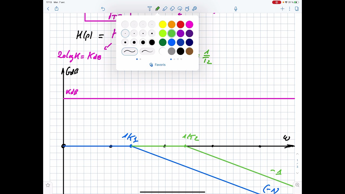Choose the first pen size in third row
This screenshot has width=345, height=194.
125,42
